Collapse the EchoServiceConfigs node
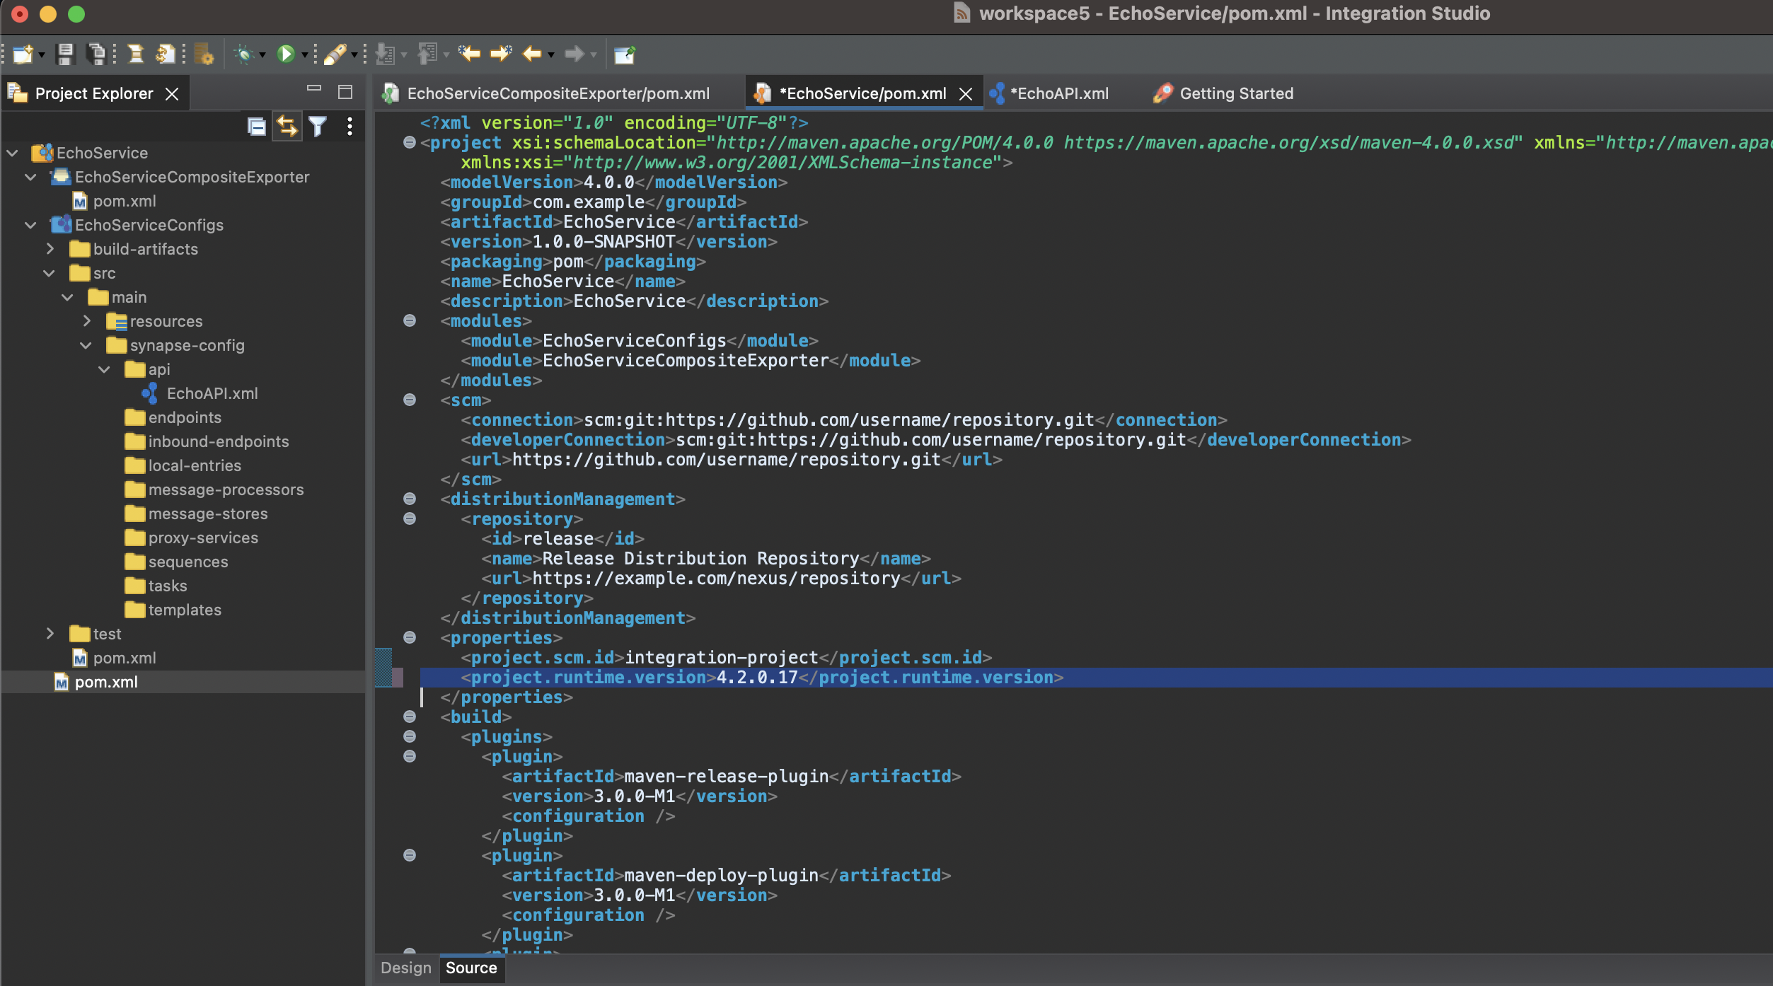This screenshot has height=986, width=1773. pos(31,225)
